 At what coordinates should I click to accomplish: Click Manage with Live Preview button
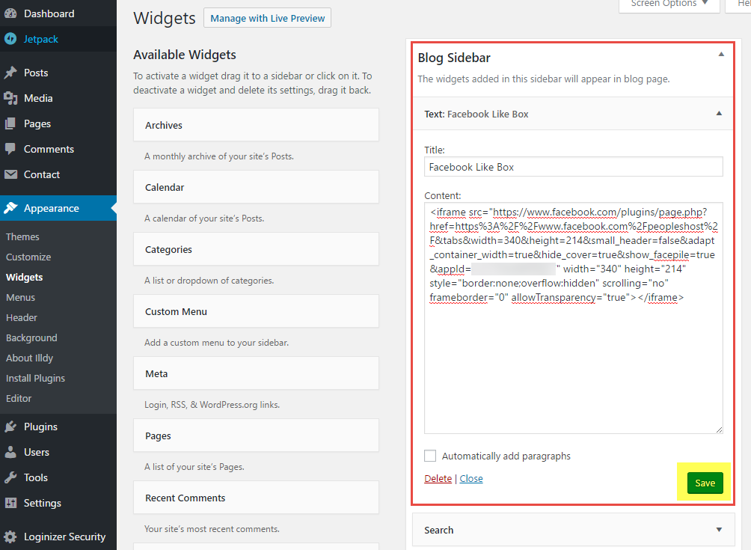[x=267, y=18]
